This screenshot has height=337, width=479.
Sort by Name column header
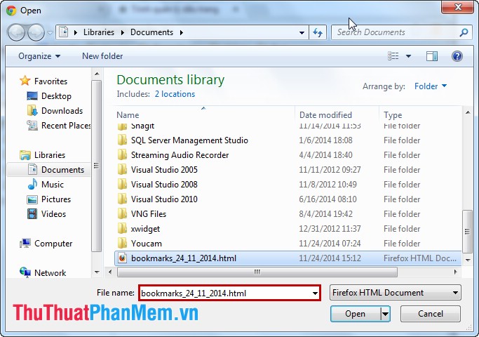[x=128, y=115]
